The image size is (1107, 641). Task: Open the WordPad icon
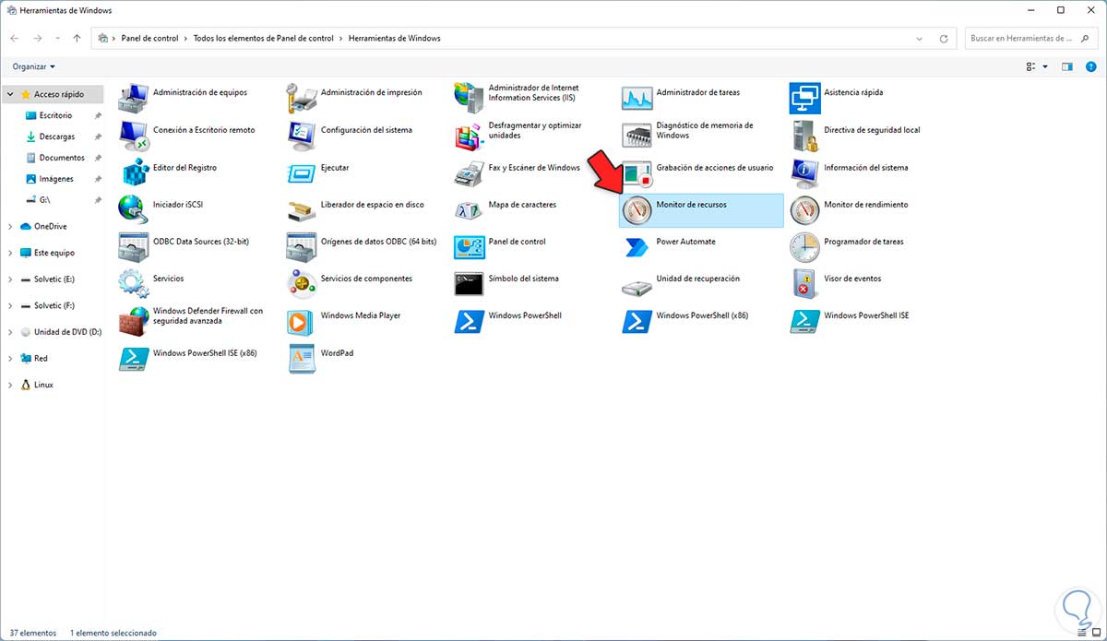[x=302, y=359]
